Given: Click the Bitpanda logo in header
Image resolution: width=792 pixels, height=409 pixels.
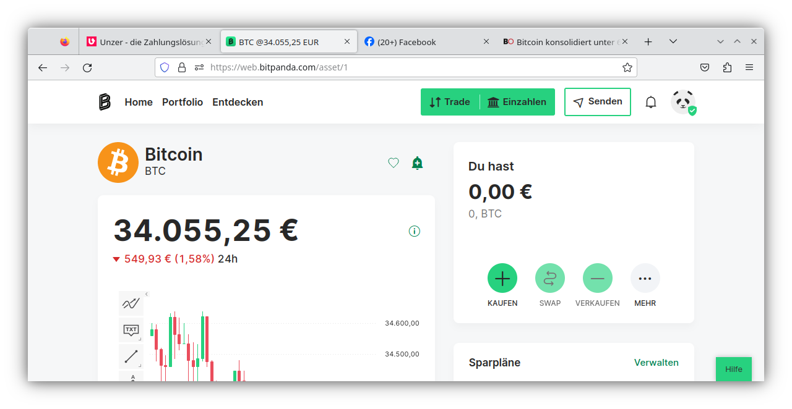Looking at the screenshot, I should click(105, 102).
